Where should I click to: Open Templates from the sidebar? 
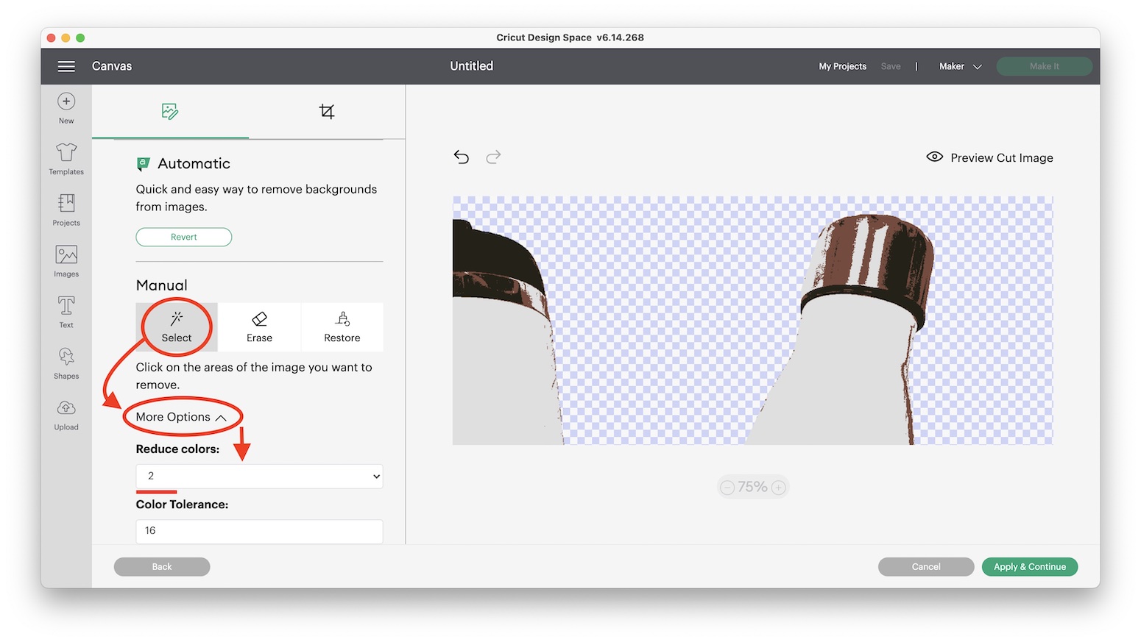pos(66,157)
